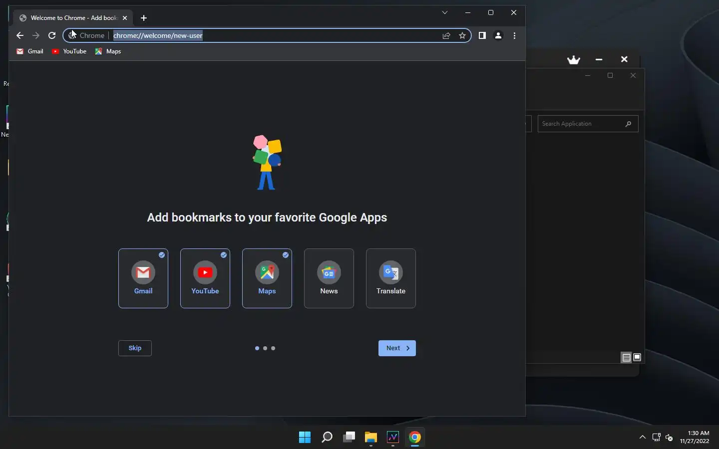Click magnifier icon in Search Application box

pos(628,124)
